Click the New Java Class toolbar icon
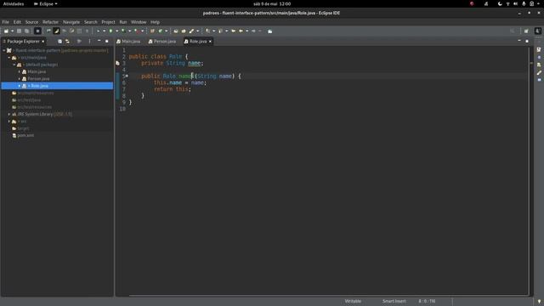Image resolution: width=544 pixels, height=306 pixels. click(x=161, y=31)
